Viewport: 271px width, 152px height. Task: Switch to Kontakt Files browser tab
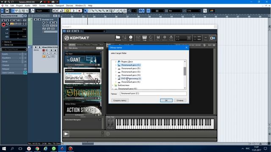(66, 45)
